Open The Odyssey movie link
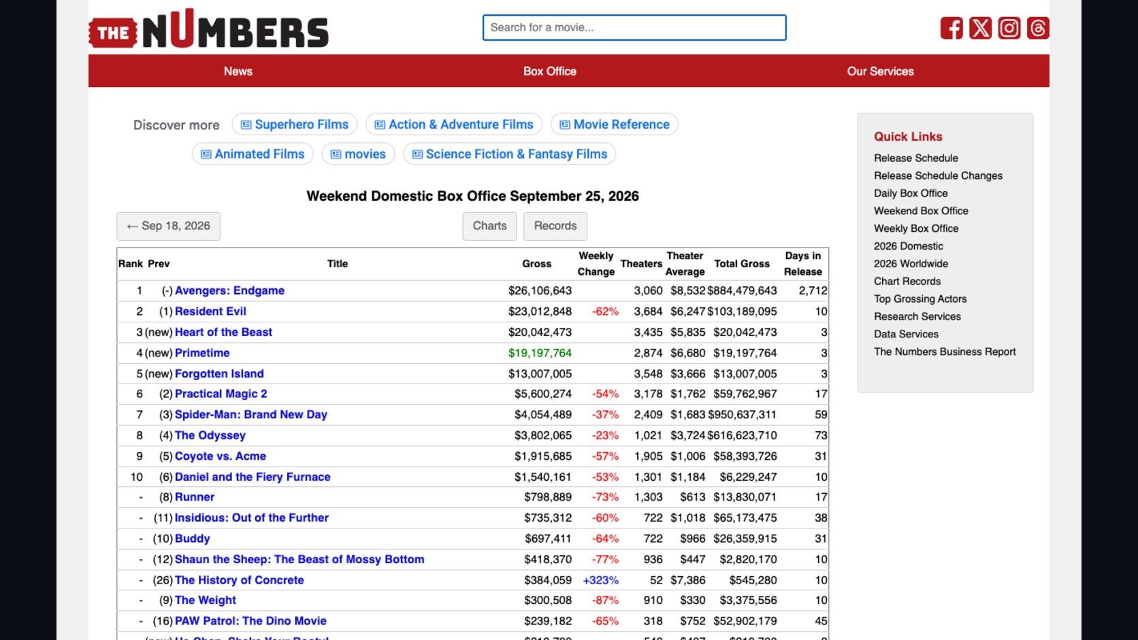 tap(210, 435)
